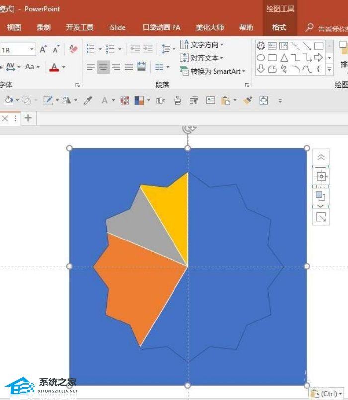Toggle left text alignment
This screenshot has height=400, width=348.
click(x=90, y=67)
